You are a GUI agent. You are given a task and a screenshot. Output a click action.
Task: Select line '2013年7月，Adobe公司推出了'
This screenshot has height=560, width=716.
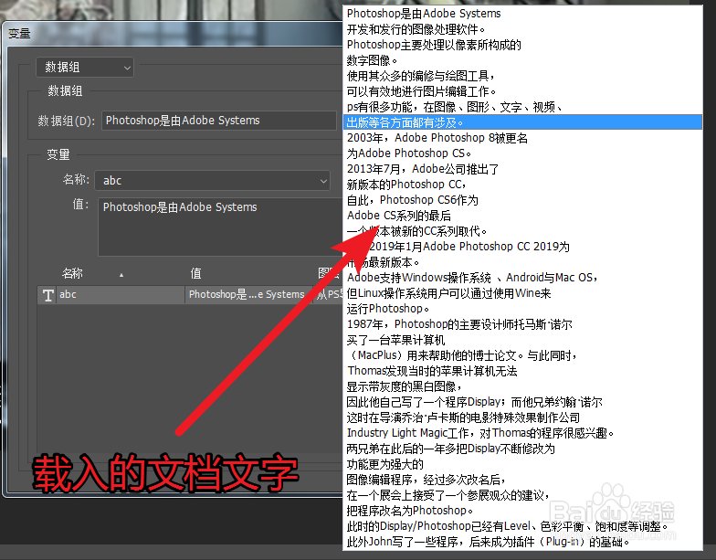point(522,168)
